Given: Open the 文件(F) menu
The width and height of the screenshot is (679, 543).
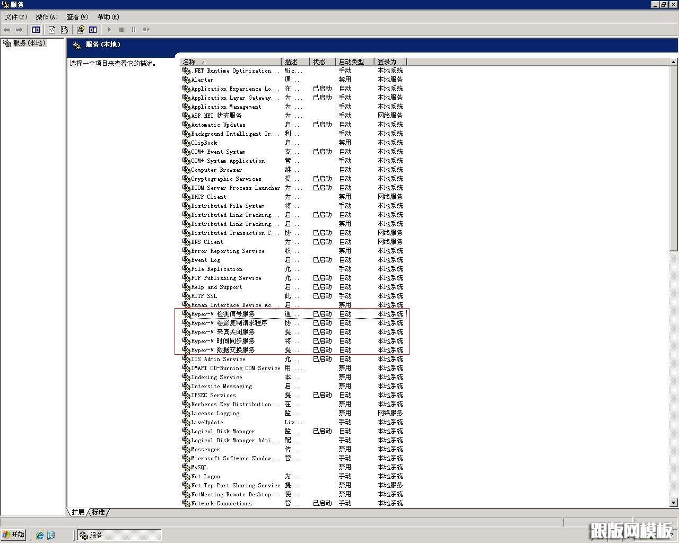Looking at the screenshot, I should click(16, 17).
